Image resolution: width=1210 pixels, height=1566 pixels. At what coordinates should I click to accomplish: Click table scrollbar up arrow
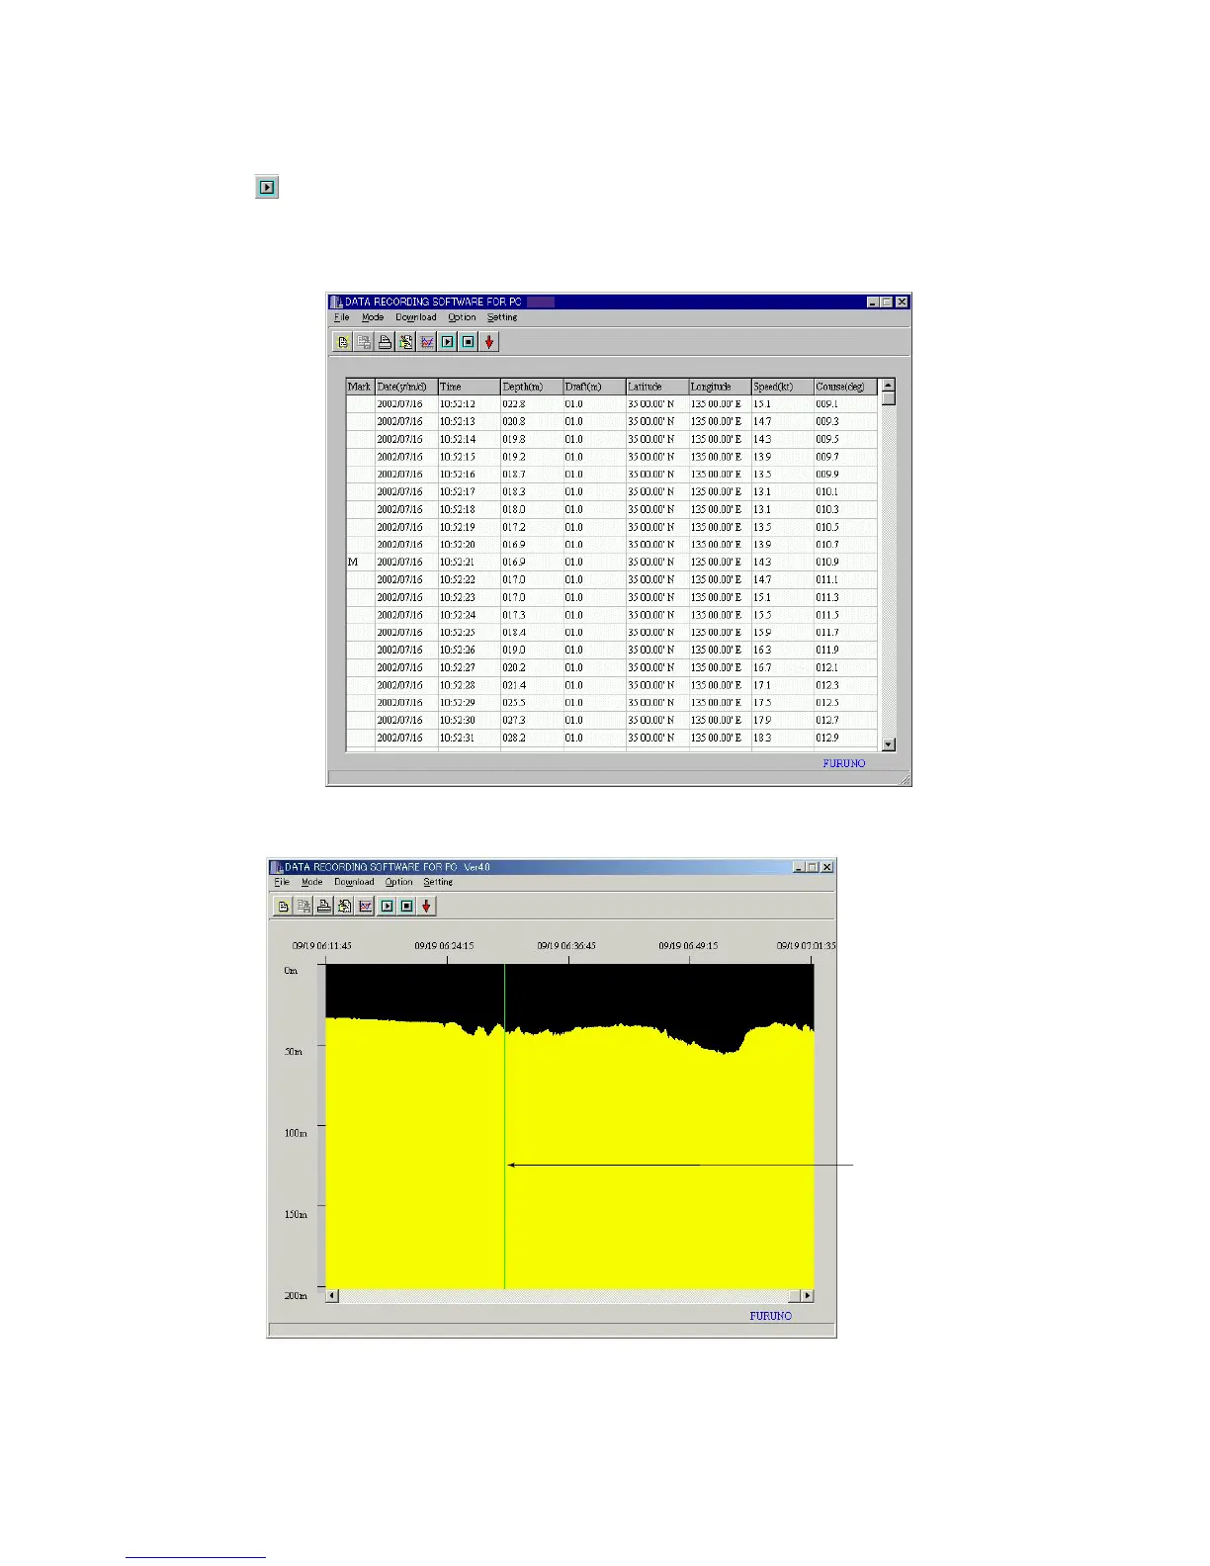coord(889,386)
